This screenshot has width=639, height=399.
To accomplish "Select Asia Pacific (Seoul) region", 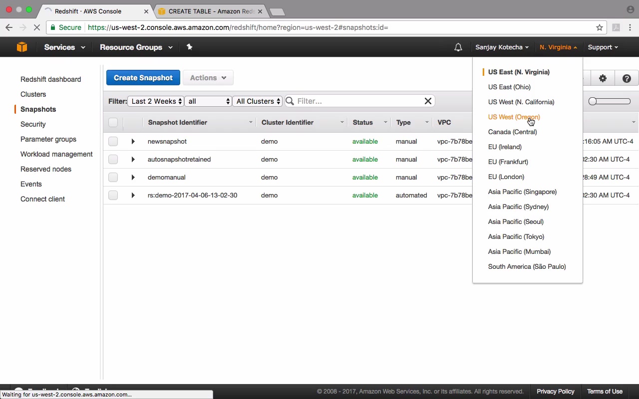I will click(516, 221).
